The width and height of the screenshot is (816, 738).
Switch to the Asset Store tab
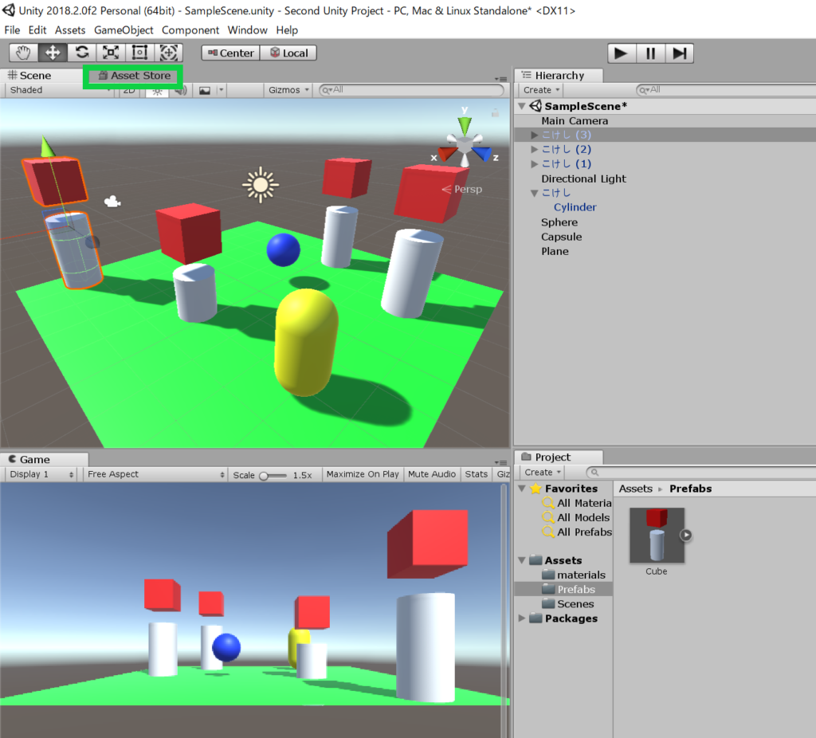click(134, 76)
